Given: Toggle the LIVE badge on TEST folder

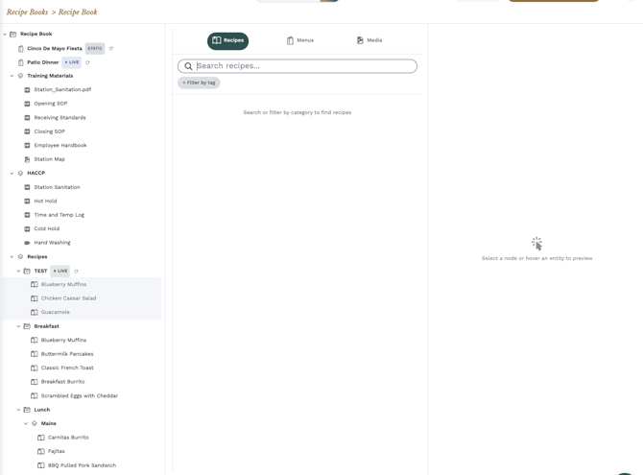Looking at the screenshot, I should pos(60,272).
